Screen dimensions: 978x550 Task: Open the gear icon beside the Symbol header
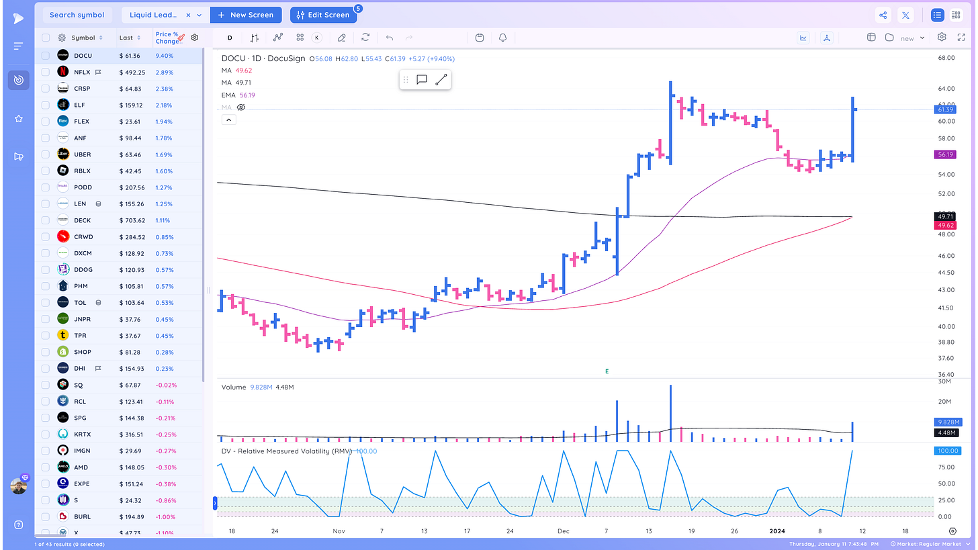(x=62, y=38)
